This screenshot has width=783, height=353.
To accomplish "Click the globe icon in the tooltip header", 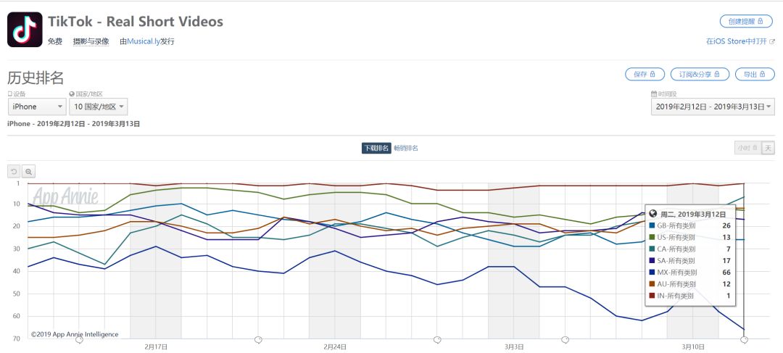I will (653, 213).
